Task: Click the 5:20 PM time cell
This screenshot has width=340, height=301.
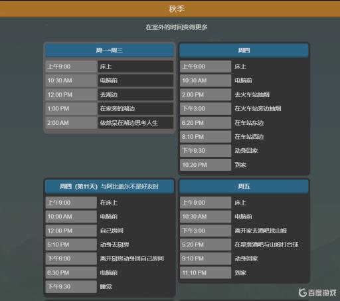Action: click(x=206, y=245)
